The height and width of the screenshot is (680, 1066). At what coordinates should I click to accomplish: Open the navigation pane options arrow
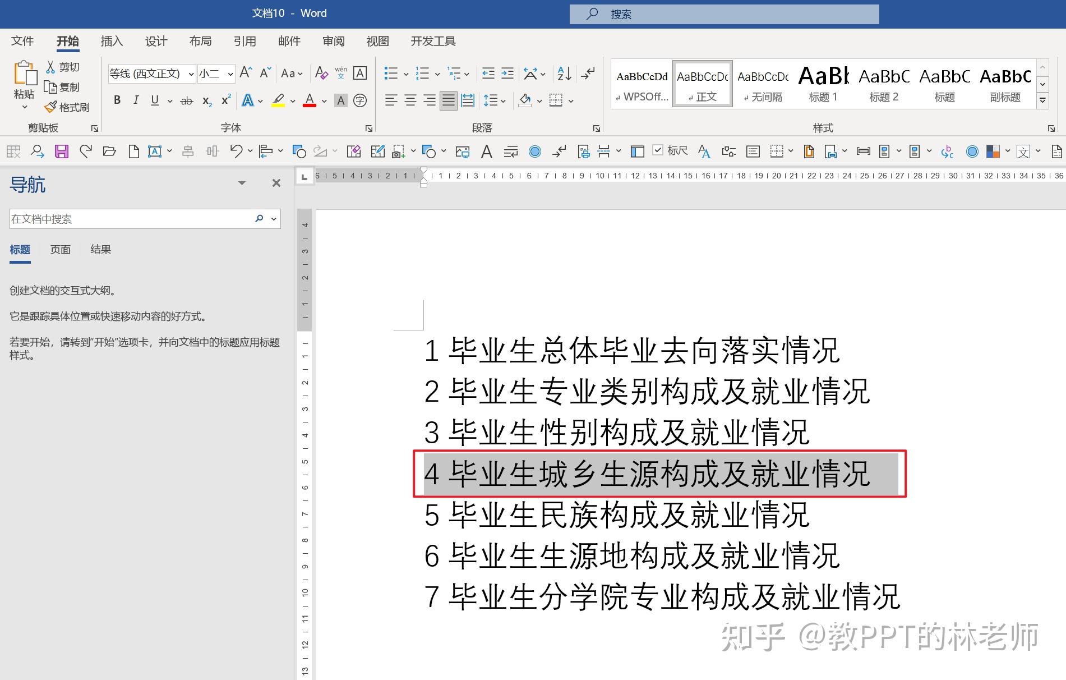pos(242,183)
